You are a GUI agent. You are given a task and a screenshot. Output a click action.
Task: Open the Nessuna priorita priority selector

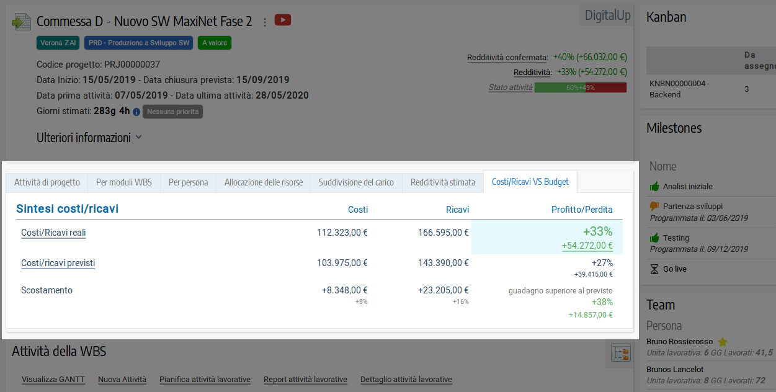pos(172,112)
